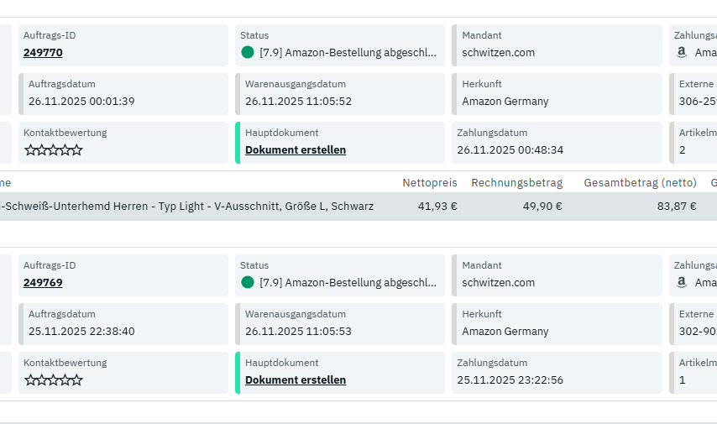Screen dimensions: 717x424
Task: Rate order 249770's contact with the first star
Action: 30,150
